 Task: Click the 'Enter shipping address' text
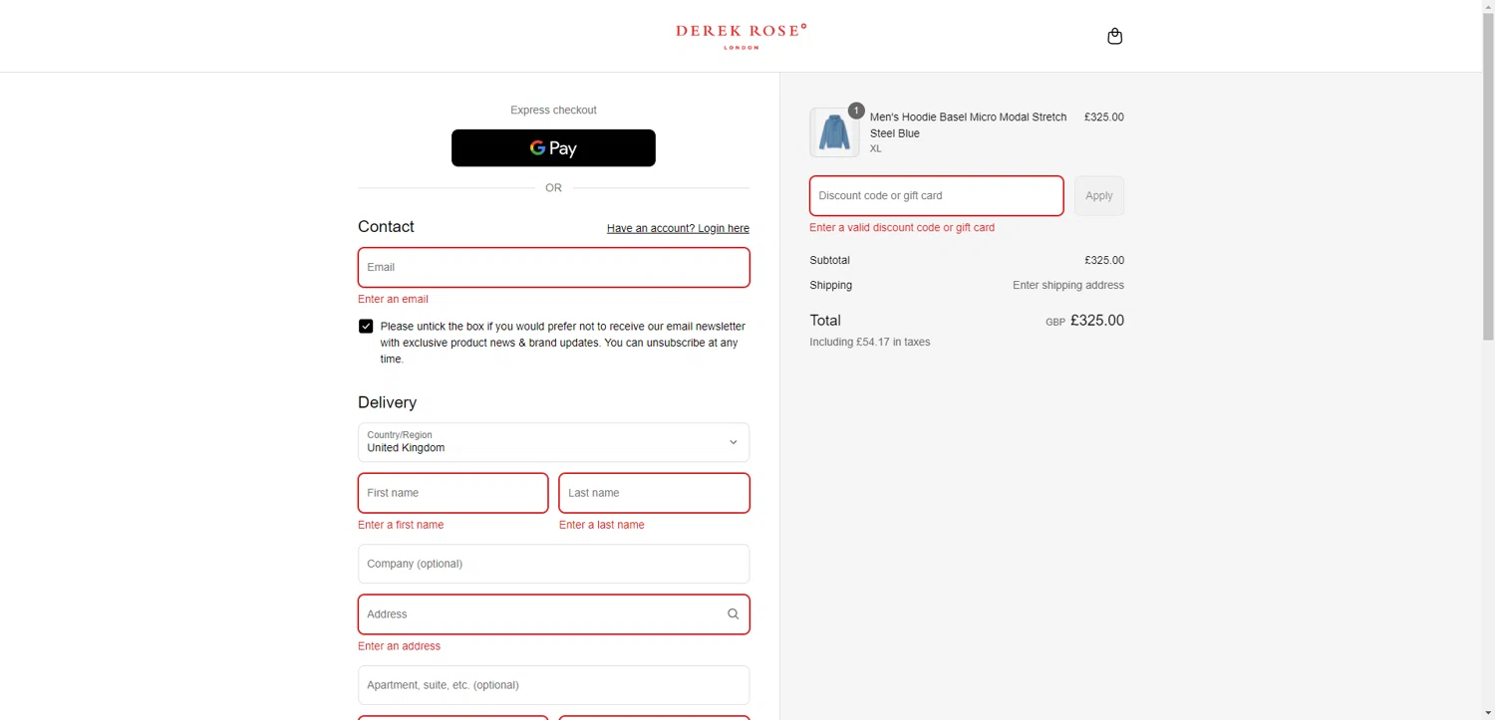[x=1068, y=285]
